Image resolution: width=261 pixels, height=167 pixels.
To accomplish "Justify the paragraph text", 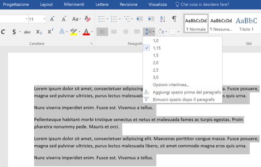I will (x=137, y=32).
